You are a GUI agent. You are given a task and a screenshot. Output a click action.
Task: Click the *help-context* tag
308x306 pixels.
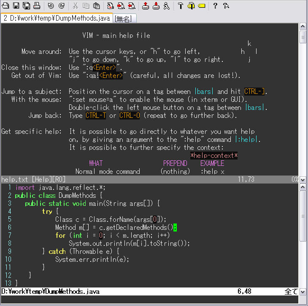214,156
